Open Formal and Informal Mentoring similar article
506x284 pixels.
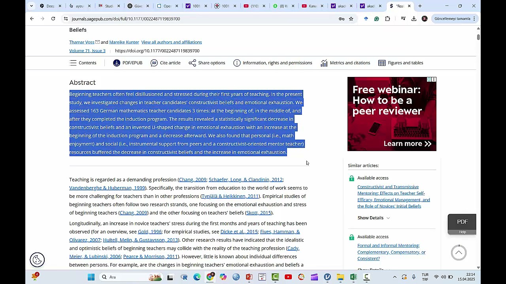391,252
